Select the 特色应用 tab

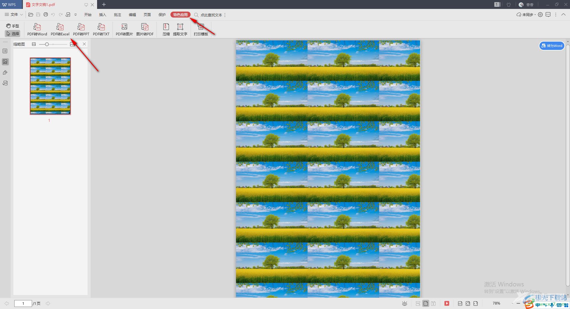(180, 15)
